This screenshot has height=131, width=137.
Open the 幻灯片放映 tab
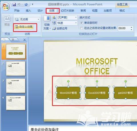(67, 11)
